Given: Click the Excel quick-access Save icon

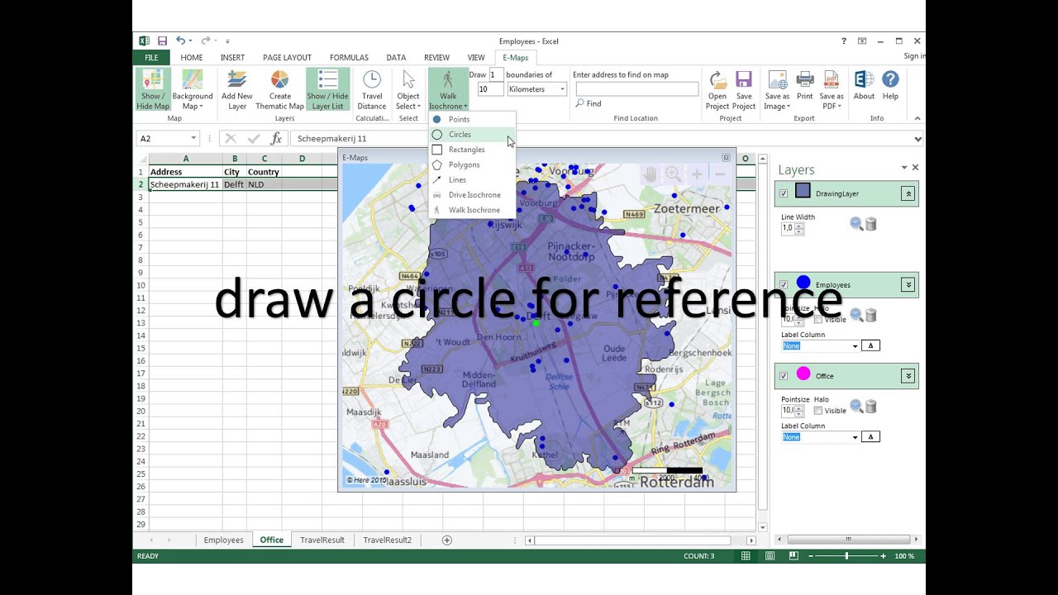Looking at the screenshot, I should (x=162, y=40).
